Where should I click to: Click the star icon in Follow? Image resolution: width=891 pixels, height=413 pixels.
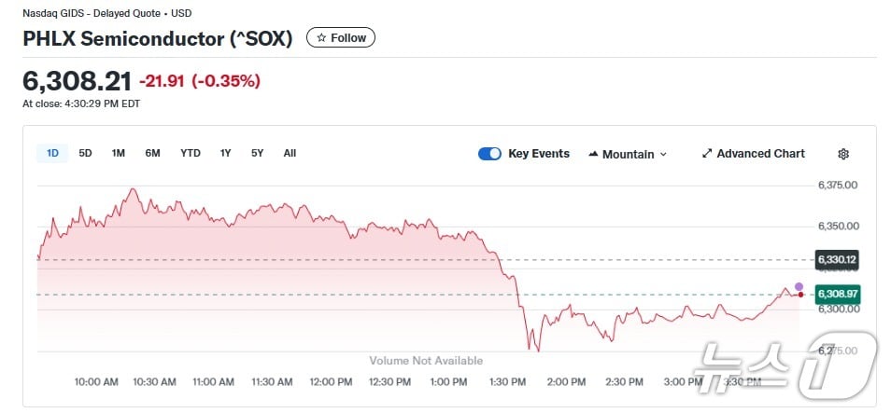pyautogui.click(x=321, y=38)
